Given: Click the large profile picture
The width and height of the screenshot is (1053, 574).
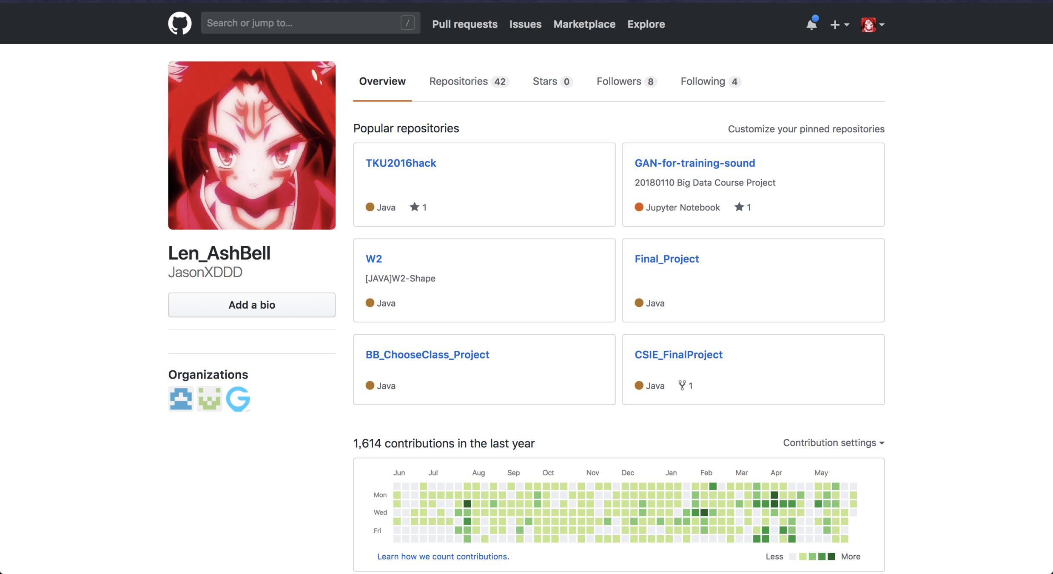Looking at the screenshot, I should tap(252, 145).
